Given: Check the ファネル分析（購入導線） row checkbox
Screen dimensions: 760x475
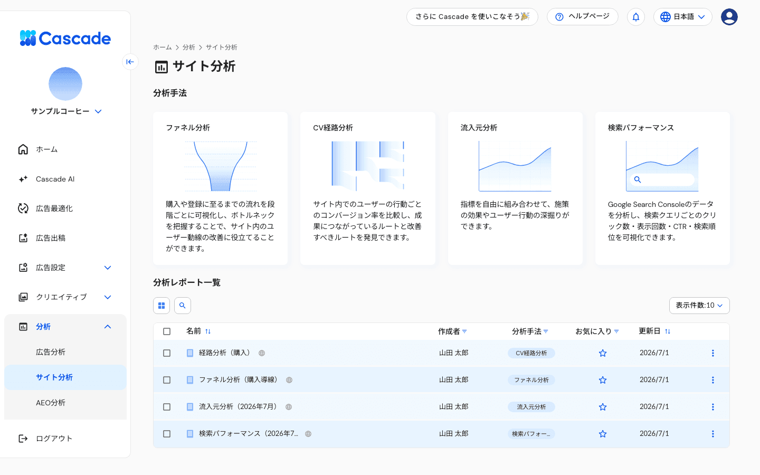Looking at the screenshot, I should point(167,380).
